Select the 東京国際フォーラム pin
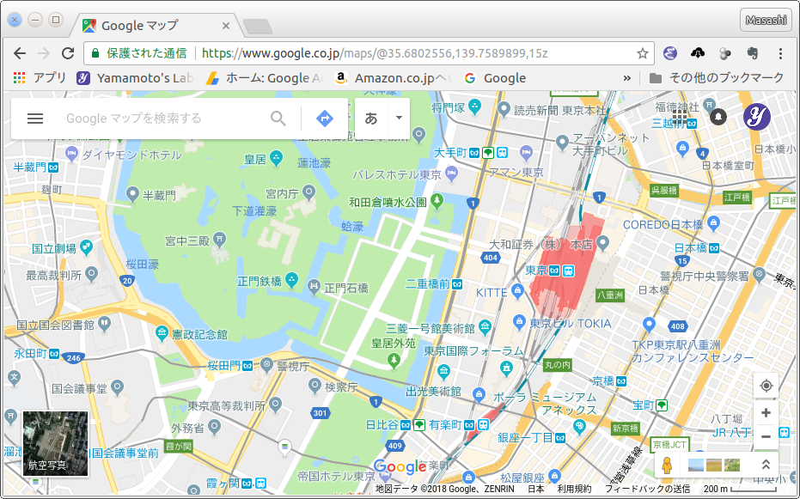Screen dimensions: 800x499 click(506, 367)
